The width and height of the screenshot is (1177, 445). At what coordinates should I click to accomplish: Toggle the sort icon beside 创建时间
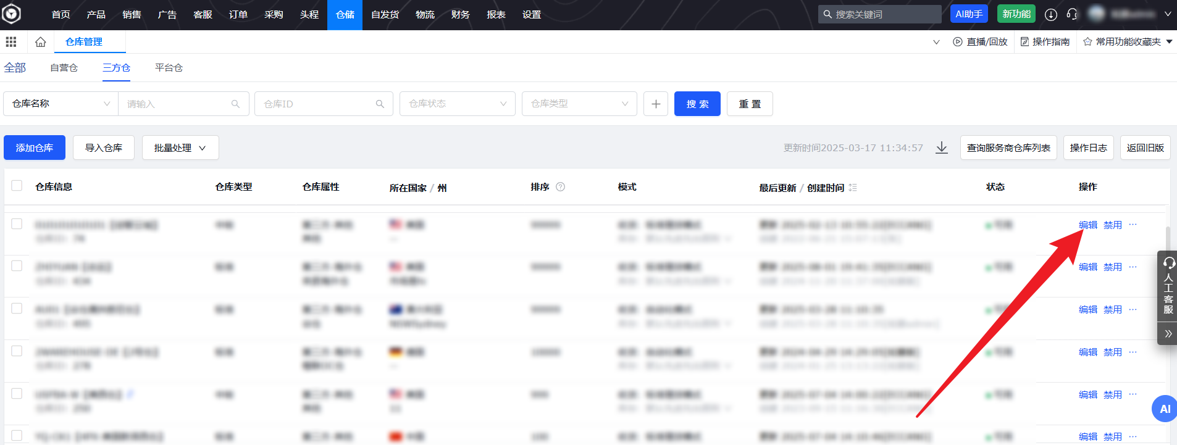853,188
